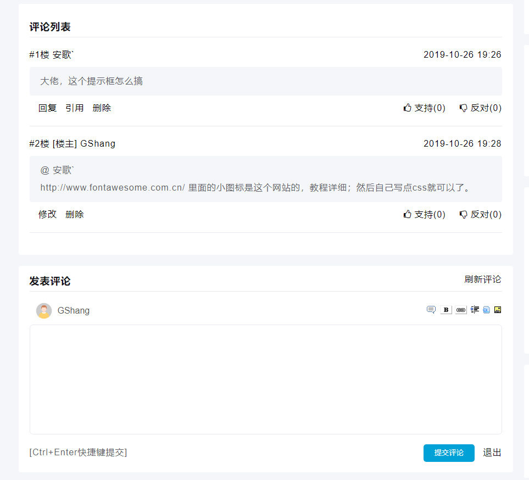529x480 pixels.
Task: Refresh comments with 刷新评论
Action: coord(483,280)
